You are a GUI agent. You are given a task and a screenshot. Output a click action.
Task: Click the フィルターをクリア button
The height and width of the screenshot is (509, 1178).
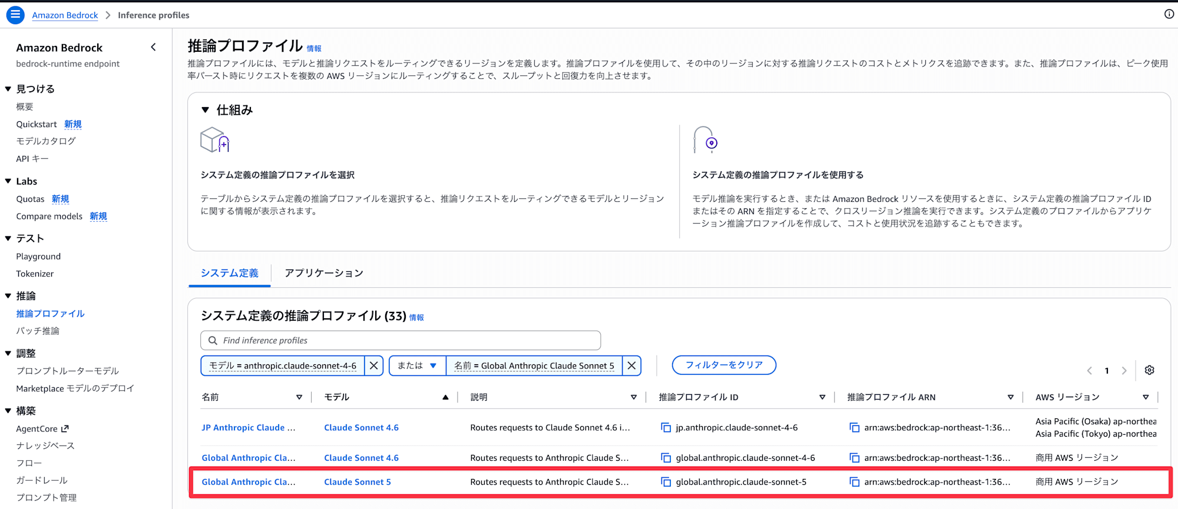[x=724, y=365]
